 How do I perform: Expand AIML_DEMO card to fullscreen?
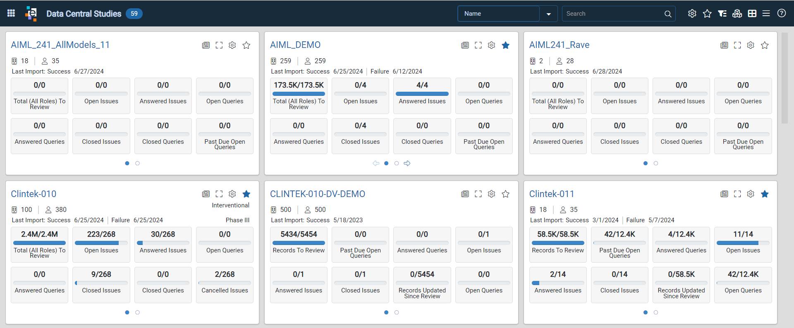click(x=478, y=45)
